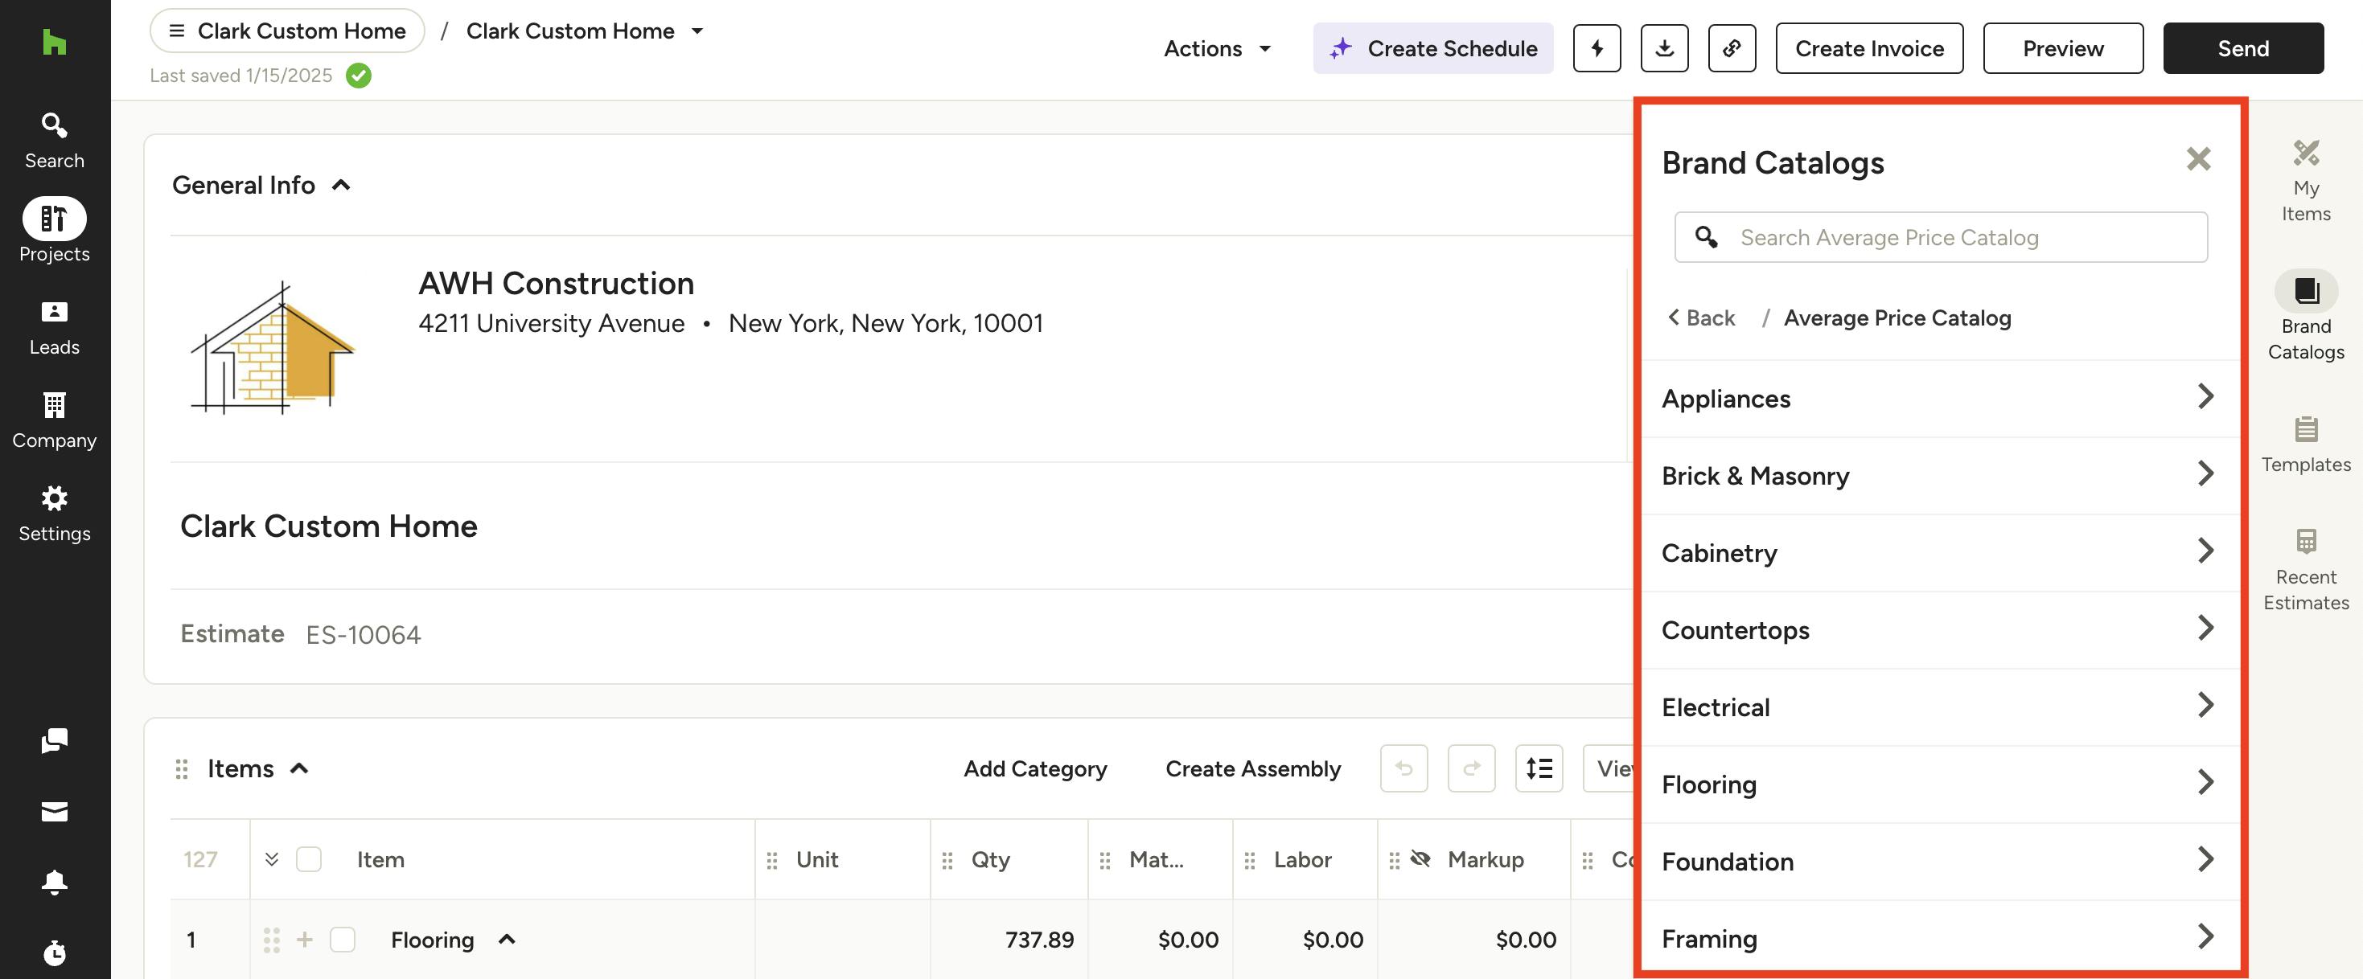The height and width of the screenshot is (979, 2363).
Task: Open Flooring catalog category
Action: coord(1939,784)
